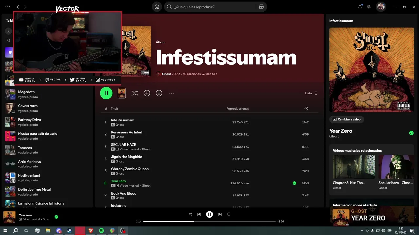
Task: Open the Spotify three-dot app menu
Action: pos(8,7)
